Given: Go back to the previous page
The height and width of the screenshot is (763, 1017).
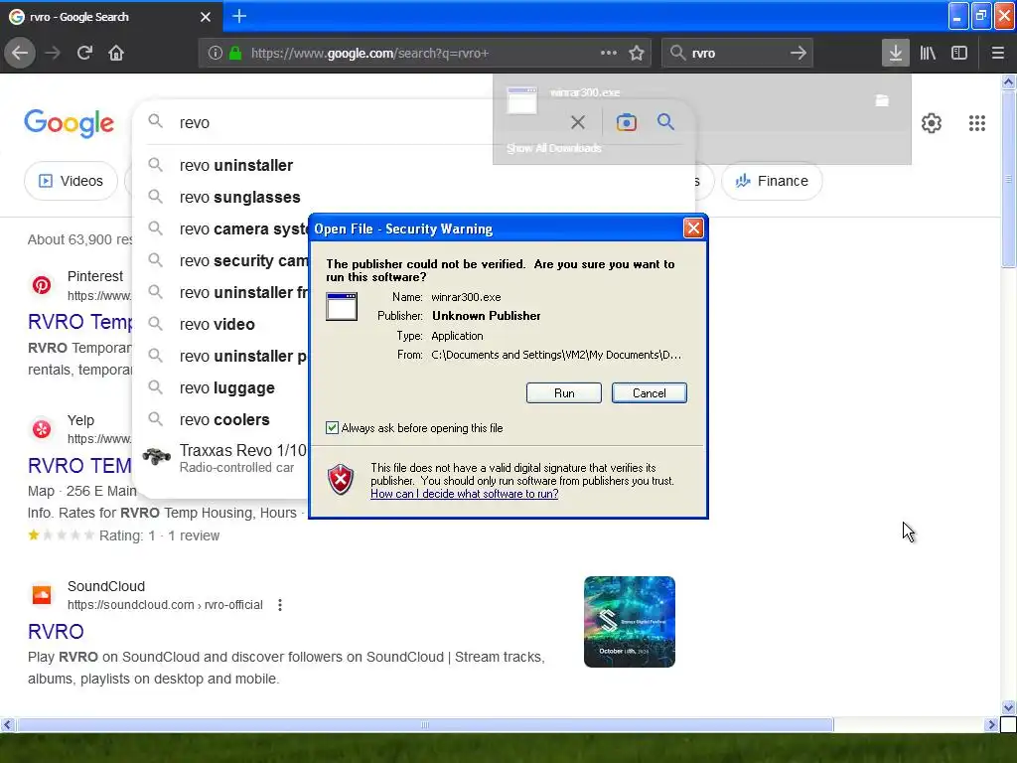Looking at the screenshot, I should tap(20, 53).
